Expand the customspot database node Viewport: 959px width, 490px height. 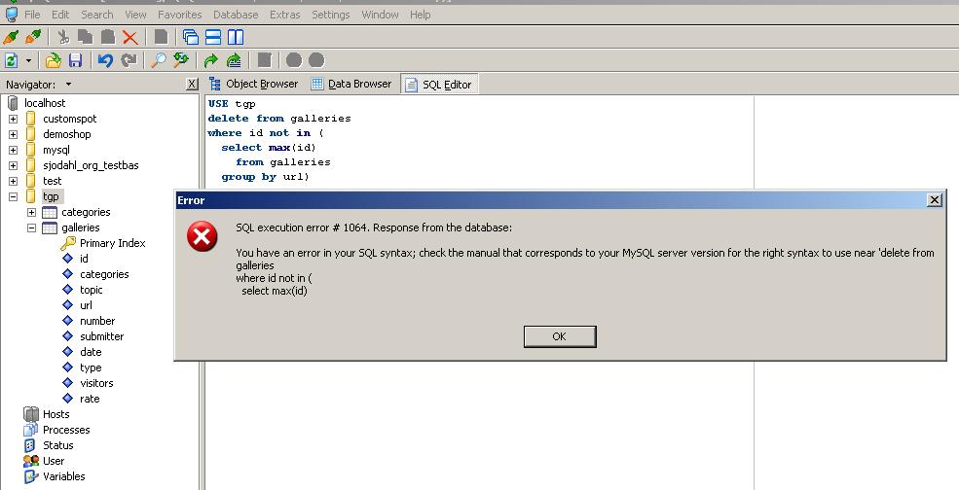click(x=13, y=119)
